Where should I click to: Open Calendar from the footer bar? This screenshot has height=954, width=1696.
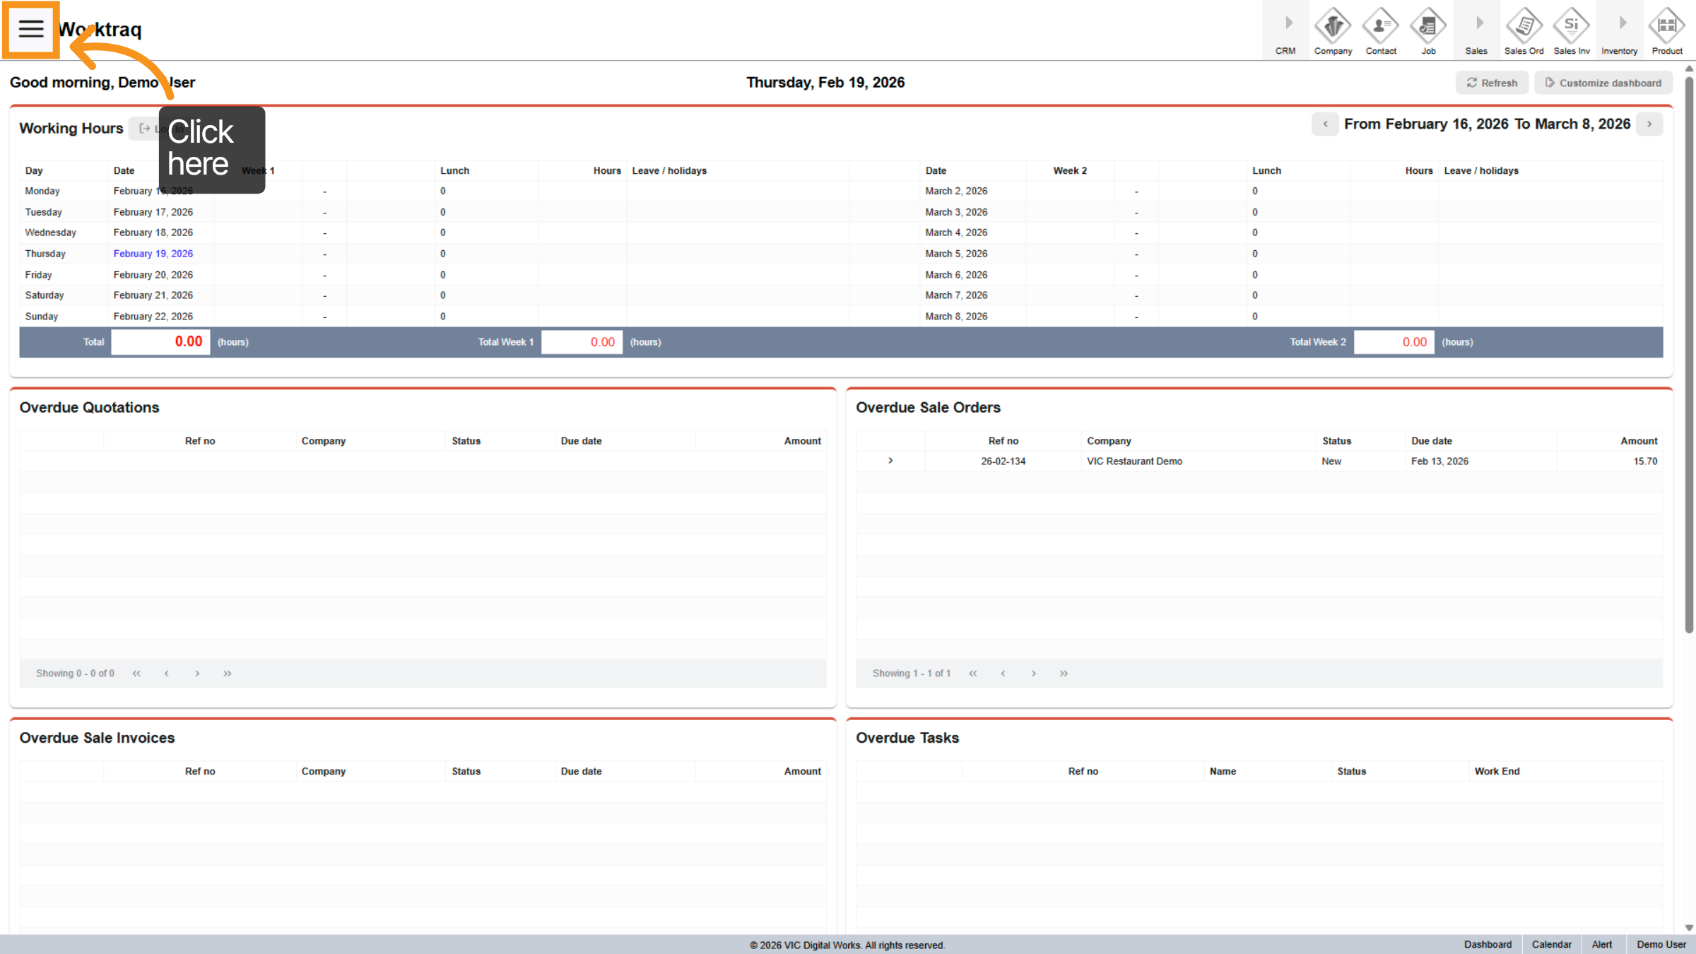coord(1551,944)
